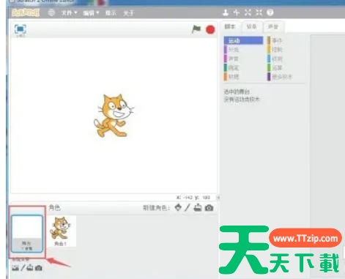Select the Grow sprite tool

pyautogui.click(x=248, y=12)
